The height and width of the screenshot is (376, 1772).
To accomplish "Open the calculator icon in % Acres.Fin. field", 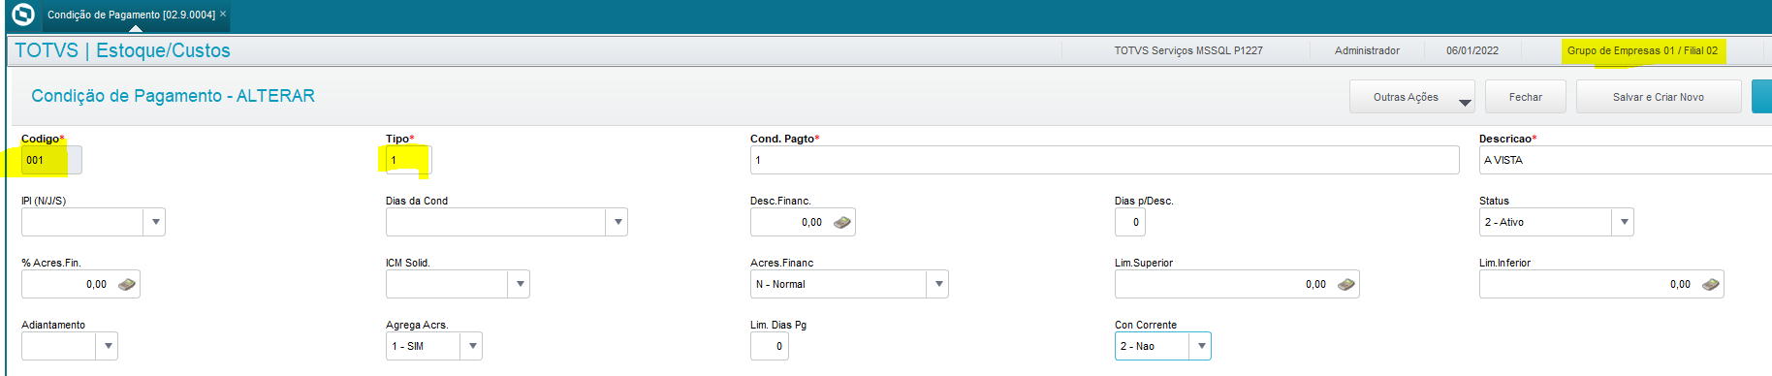I will [x=127, y=284].
